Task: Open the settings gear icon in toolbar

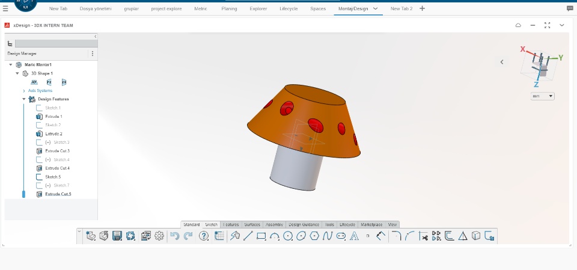Action: tap(159, 236)
